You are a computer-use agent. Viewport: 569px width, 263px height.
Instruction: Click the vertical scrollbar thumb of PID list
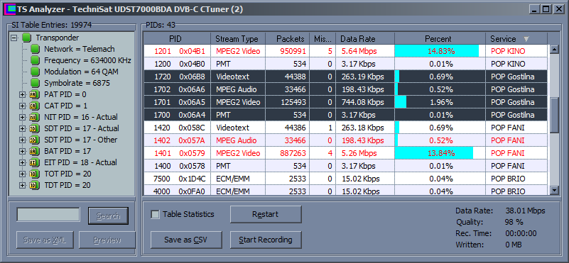click(554, 116)
